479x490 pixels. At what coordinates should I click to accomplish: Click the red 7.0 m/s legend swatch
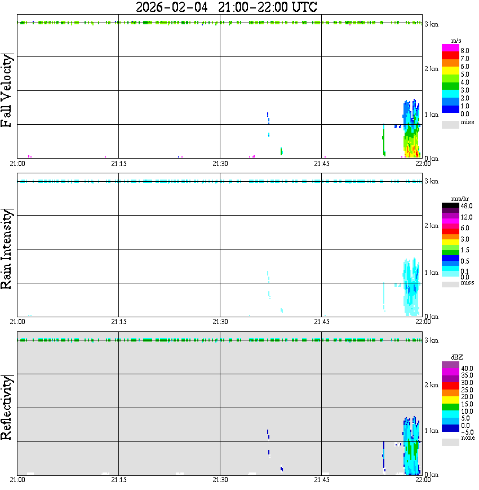click(450, 56)
